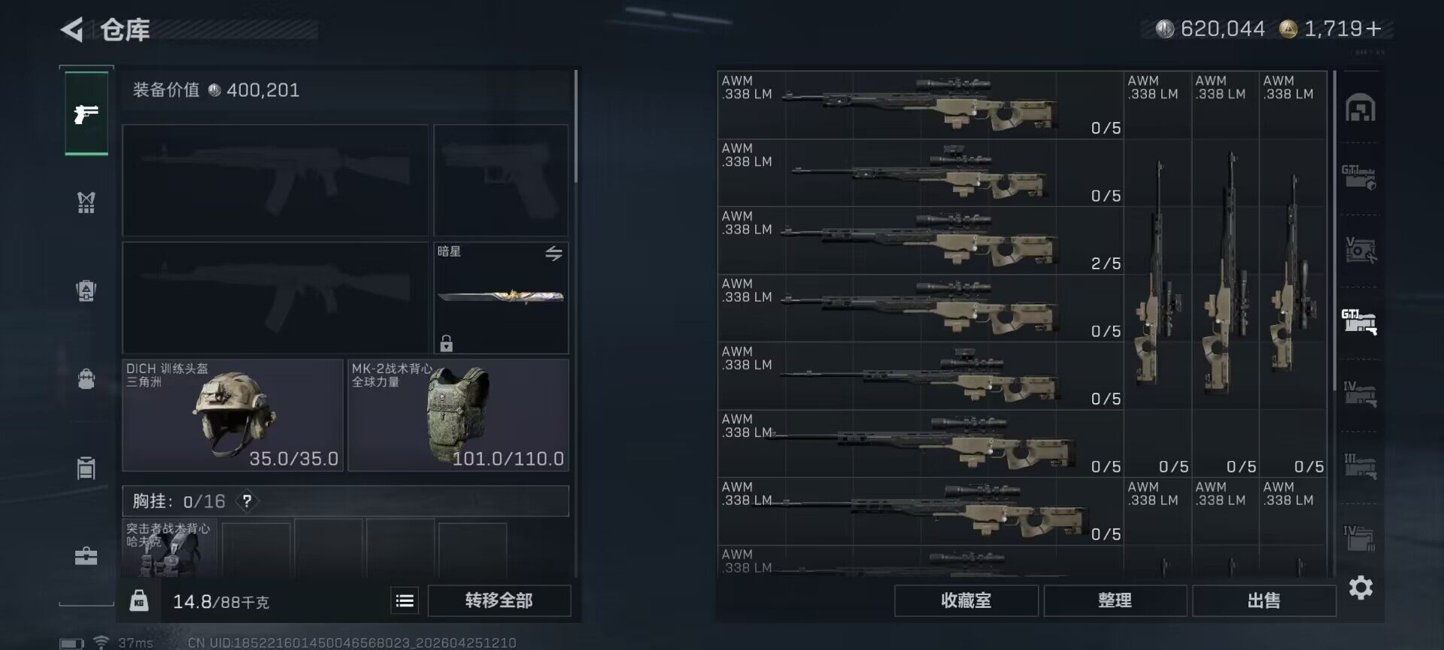1444x650 pixels.
Task: Open the toolbox category icon in sidebar
Action: (x=86, y=556)
